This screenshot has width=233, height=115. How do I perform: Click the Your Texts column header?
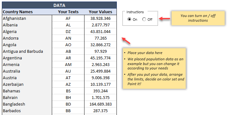pyautogui.click(x=68, y=12)
